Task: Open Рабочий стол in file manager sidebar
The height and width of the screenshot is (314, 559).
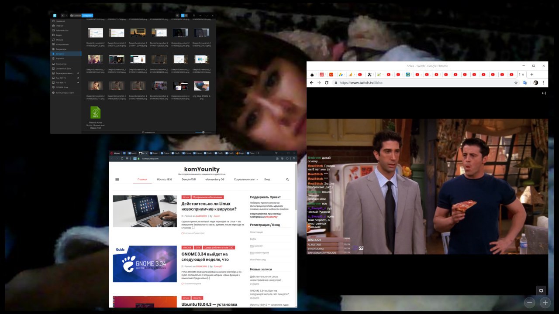Action: tap(66, 31)
